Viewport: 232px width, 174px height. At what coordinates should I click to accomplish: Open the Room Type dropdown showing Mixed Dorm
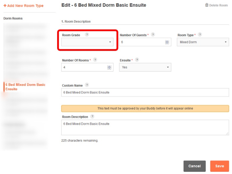click(x=203, y=42)
